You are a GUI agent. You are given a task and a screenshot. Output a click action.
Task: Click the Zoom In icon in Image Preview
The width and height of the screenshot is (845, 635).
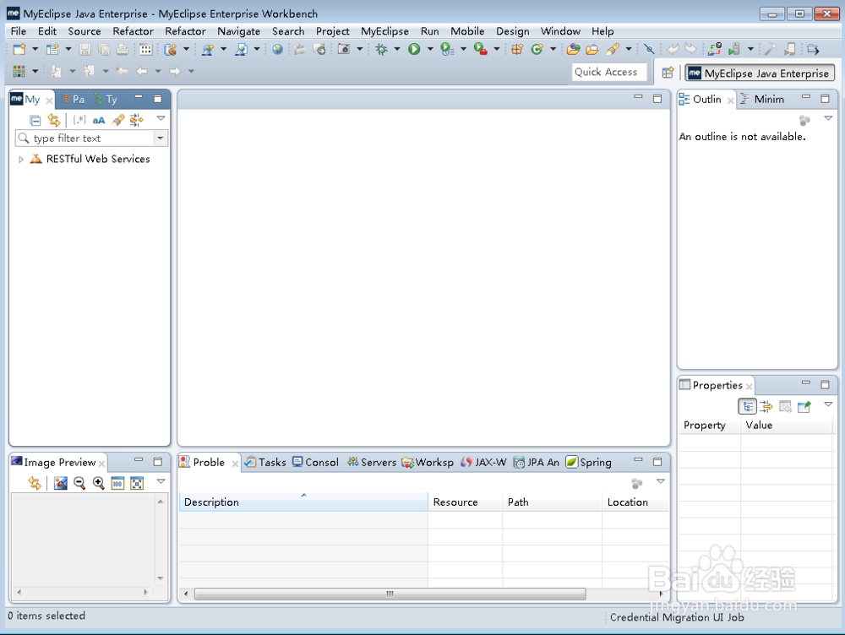(x=98, y=483)
